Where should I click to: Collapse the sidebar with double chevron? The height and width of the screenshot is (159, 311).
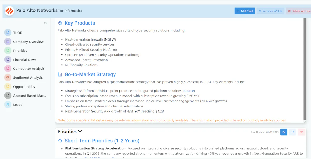45,23
